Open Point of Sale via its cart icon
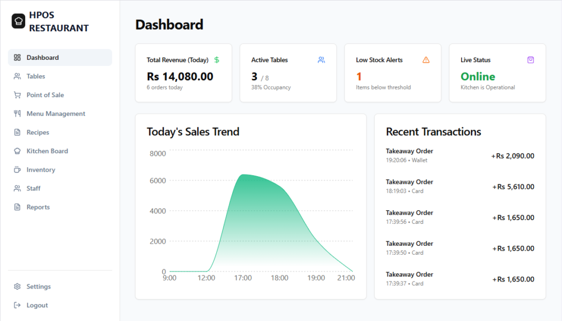 pyautogui.click(x=17, y=95)
